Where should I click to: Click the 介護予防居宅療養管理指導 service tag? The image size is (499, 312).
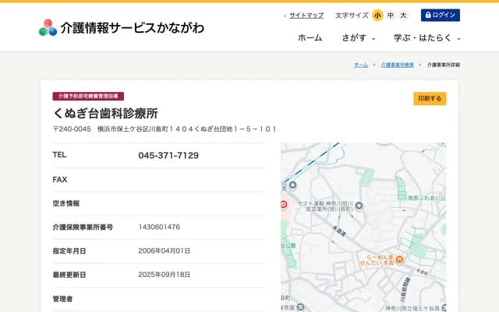(88, 96)
